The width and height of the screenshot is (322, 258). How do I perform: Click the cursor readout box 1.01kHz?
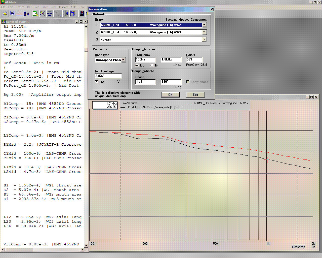pos(105,105)
